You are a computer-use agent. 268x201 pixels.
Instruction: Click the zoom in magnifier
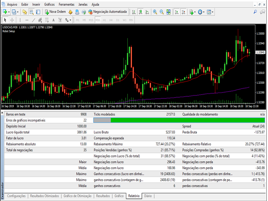(x=155, y=12)
